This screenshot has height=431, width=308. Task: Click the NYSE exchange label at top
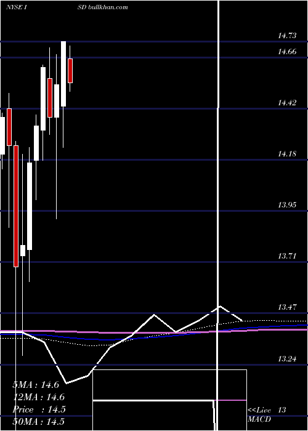tap(14, 7)
